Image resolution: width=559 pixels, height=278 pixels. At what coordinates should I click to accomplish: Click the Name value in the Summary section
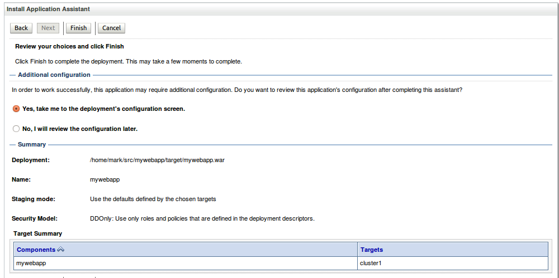point(105,180)
